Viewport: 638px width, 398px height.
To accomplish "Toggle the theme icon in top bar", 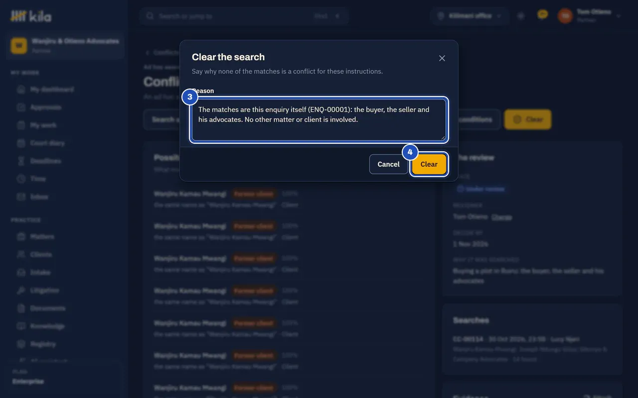I will pos(521,16).
